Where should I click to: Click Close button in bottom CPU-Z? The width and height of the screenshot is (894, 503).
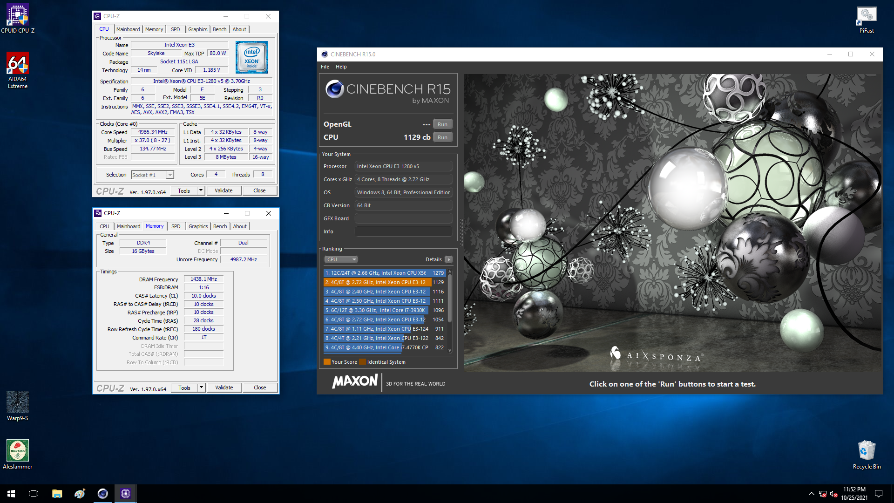[260, 387]
